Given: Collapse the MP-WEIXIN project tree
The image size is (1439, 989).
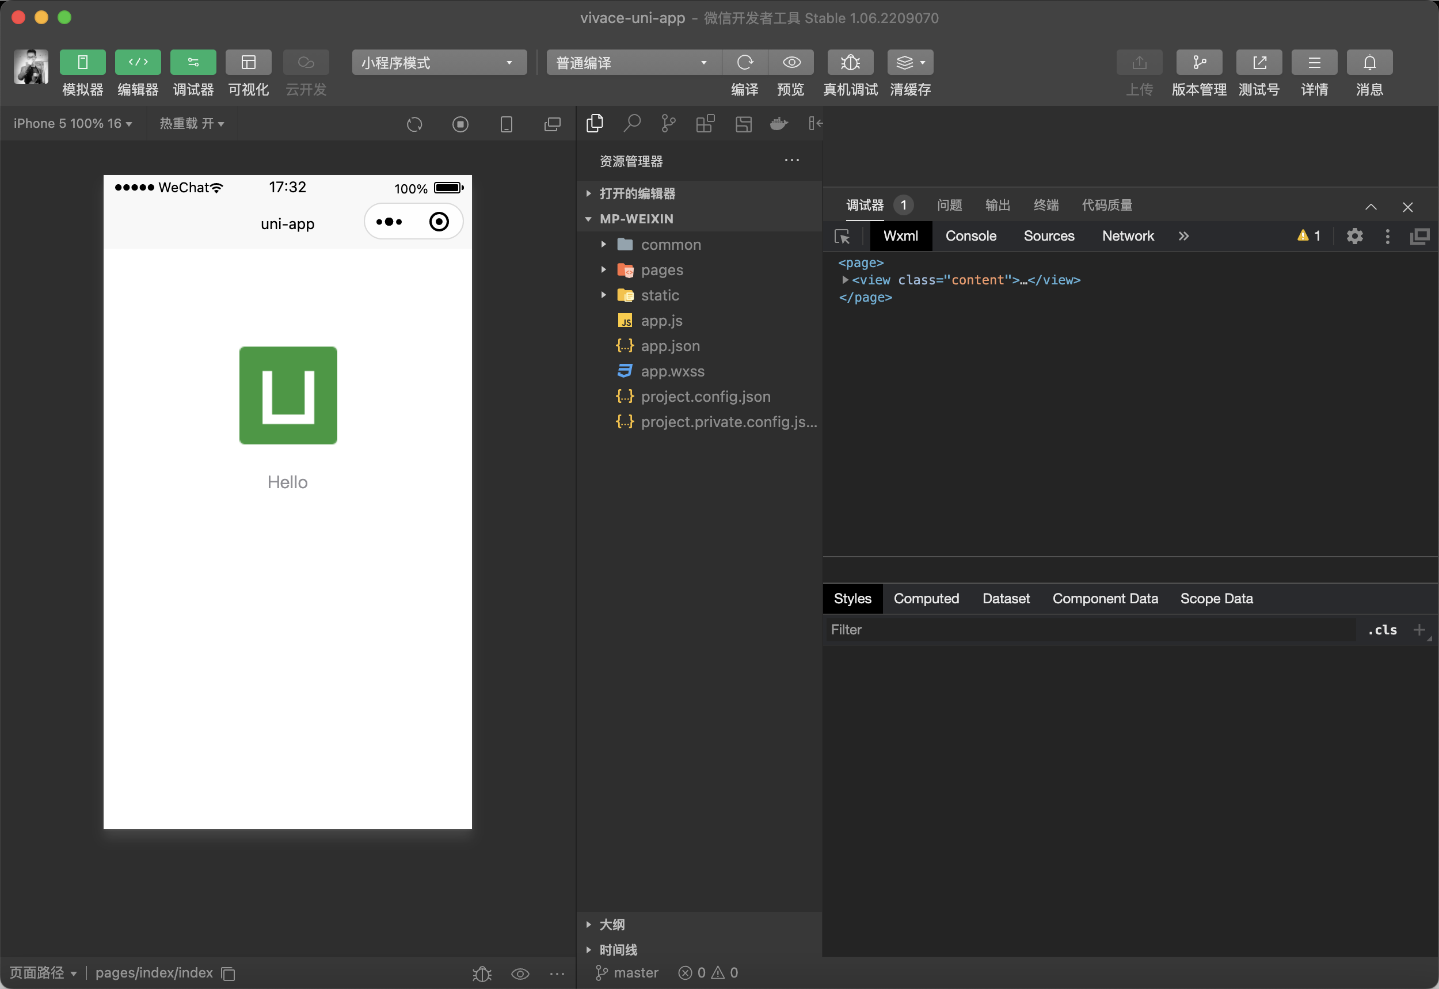Looking at the screenshot, I should point(699,219).
